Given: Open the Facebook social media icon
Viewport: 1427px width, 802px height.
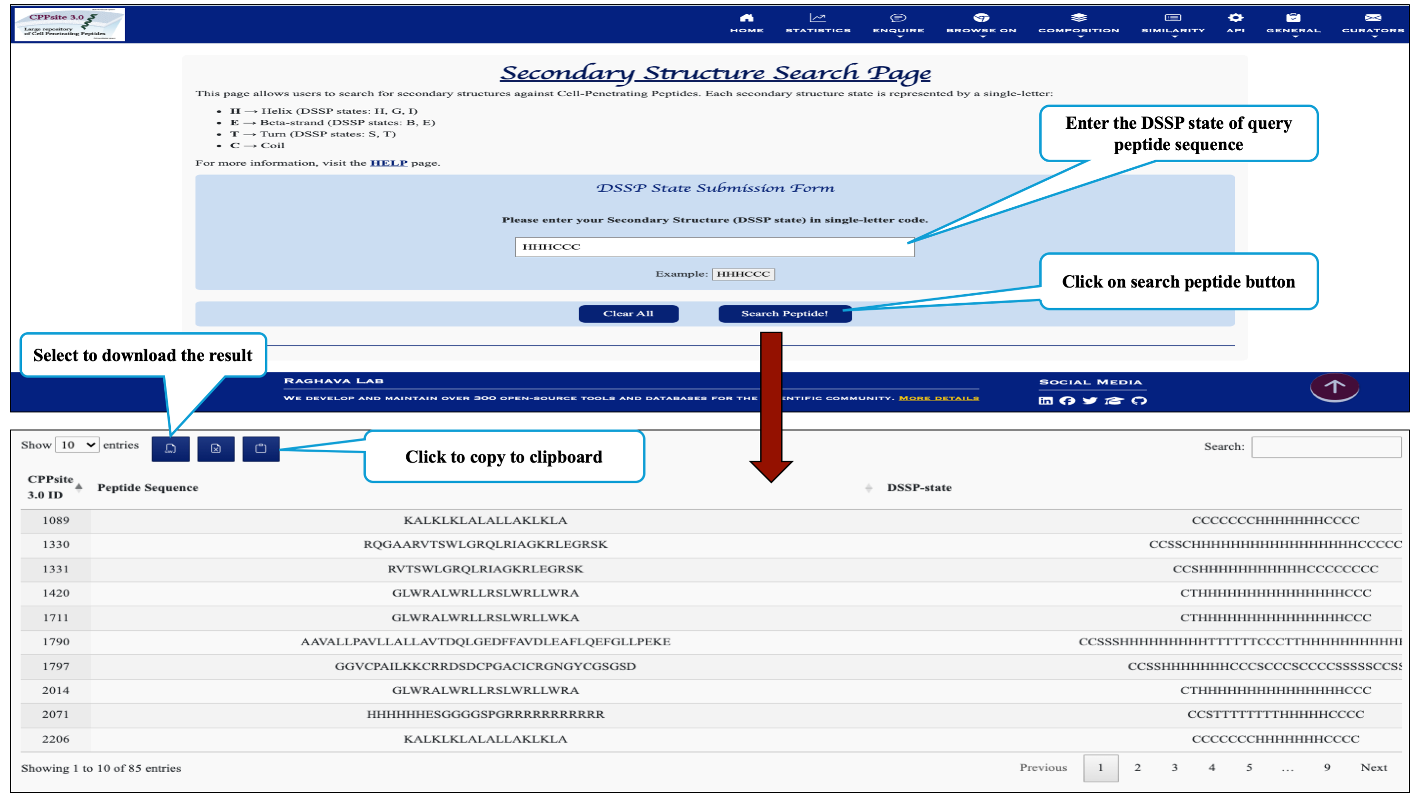Looking at the screenshot, I should click(x=1067, y=401).
